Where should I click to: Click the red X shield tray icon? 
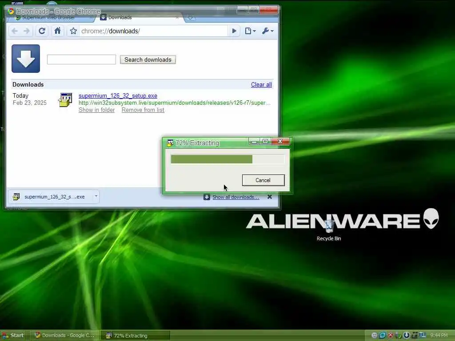[x=391, y=335]
